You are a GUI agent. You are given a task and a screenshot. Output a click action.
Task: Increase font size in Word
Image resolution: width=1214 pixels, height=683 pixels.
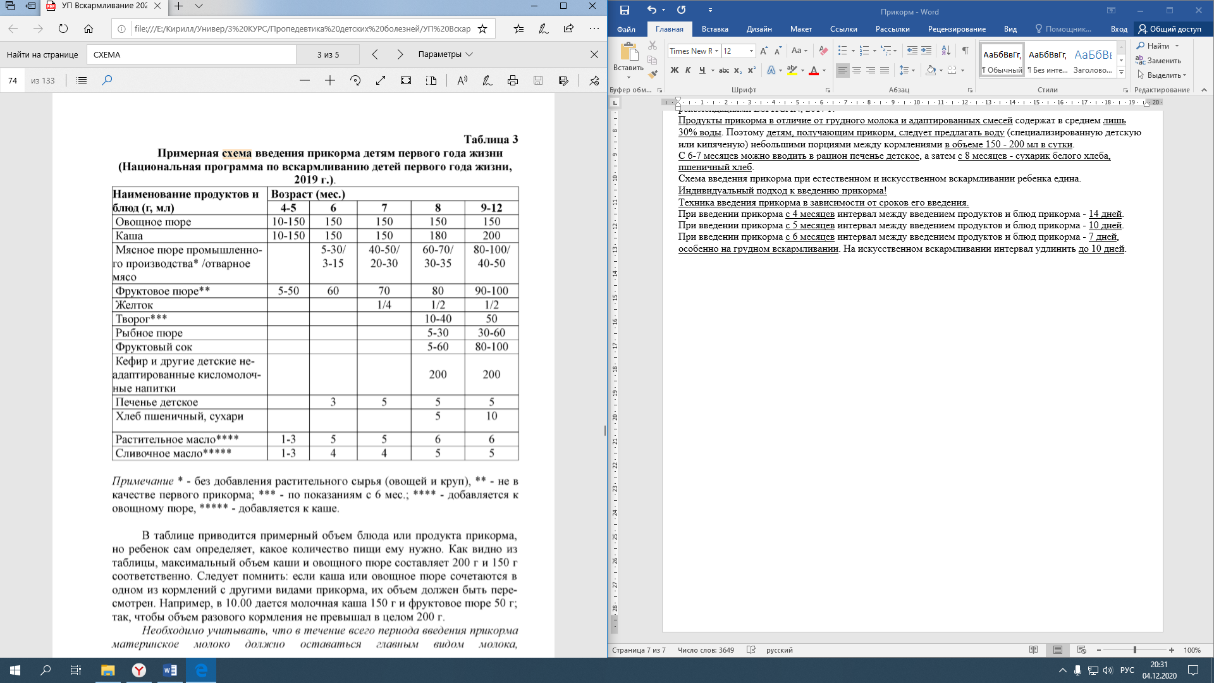[764, 51]
